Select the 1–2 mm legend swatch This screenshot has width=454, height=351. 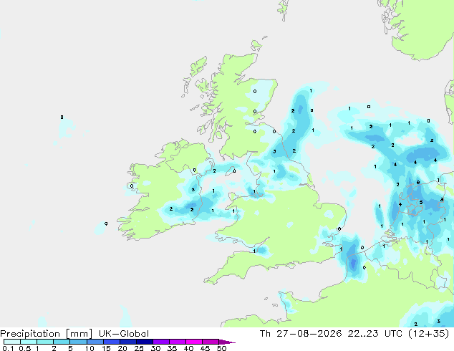pyautogui.click(x=45, y=342)
